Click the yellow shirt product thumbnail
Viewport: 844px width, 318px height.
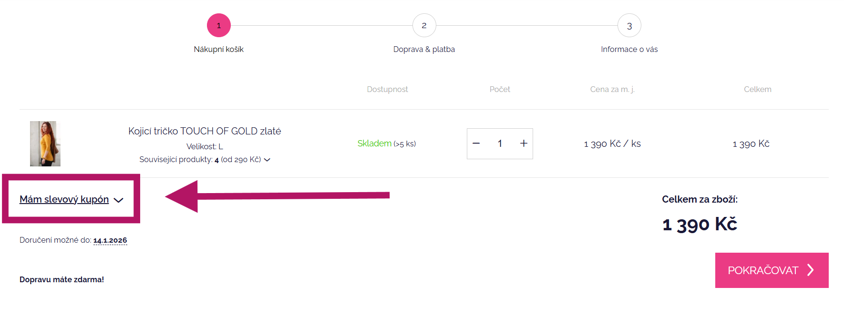point(45,144)
